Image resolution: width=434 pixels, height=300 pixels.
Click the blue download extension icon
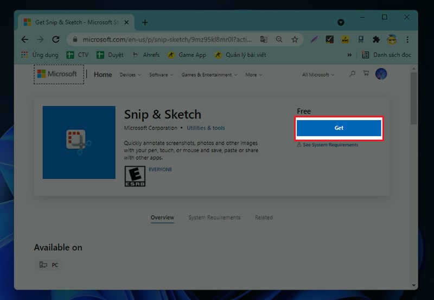(361, 40)
